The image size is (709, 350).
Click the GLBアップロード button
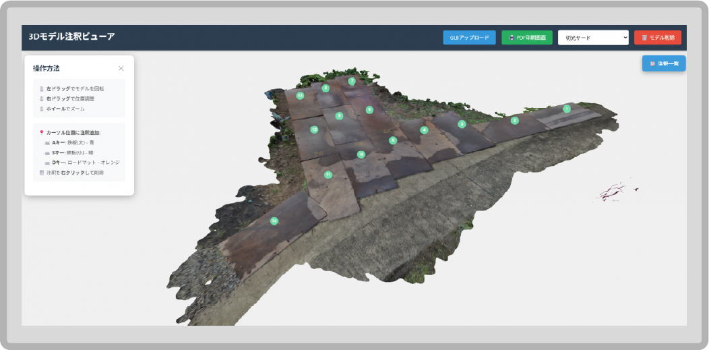click(x=469, y=38)
